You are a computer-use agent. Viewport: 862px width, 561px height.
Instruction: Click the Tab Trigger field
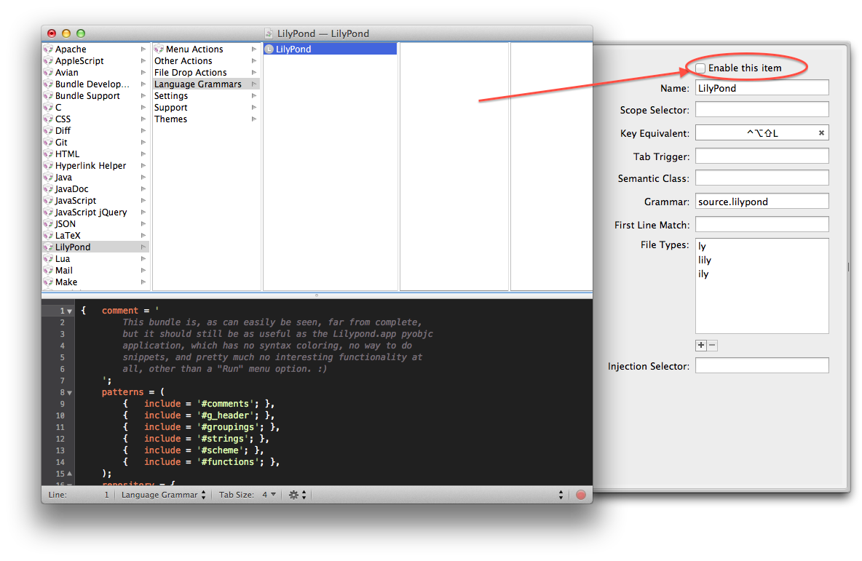point(762,156)
